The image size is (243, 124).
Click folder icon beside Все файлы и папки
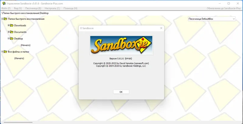pyautogui.click(x=5, y=52)
